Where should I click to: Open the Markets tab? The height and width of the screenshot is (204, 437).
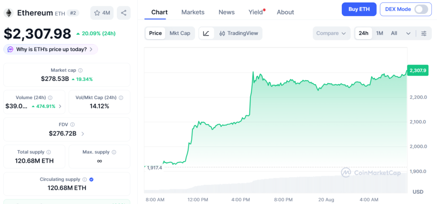point(193,12)
